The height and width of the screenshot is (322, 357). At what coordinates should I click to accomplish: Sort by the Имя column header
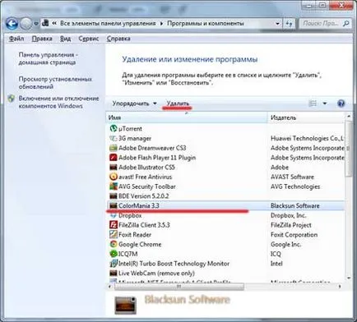coord(186,117)
